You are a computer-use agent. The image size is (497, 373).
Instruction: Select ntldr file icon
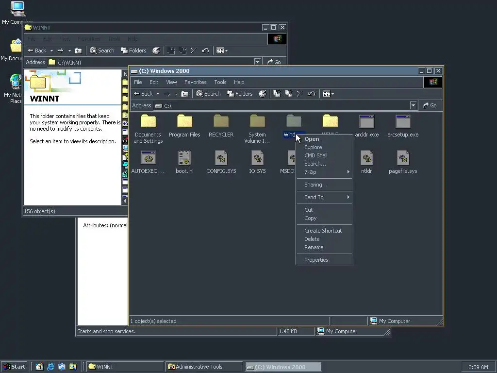(x=367, y=158)
